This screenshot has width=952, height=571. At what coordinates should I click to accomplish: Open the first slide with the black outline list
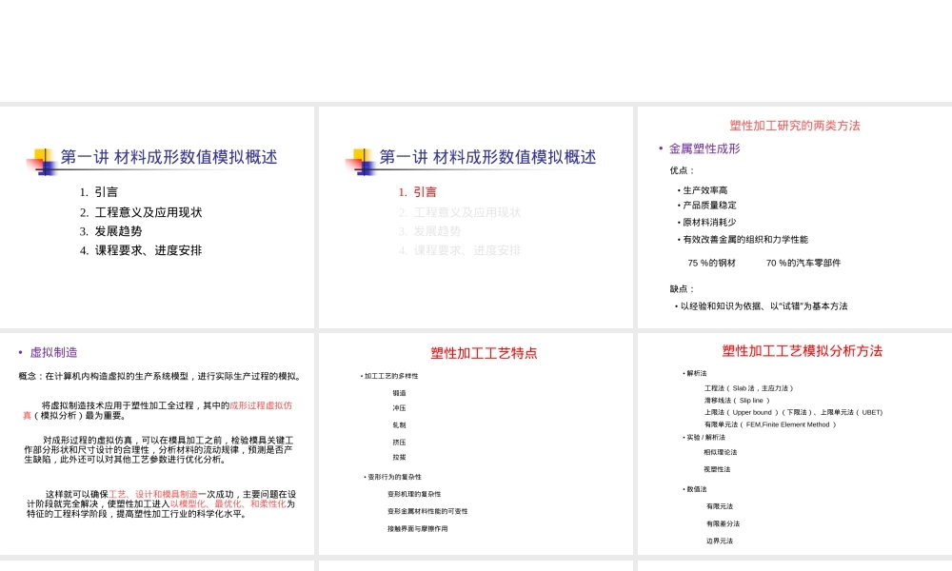[x=157, y=217]
